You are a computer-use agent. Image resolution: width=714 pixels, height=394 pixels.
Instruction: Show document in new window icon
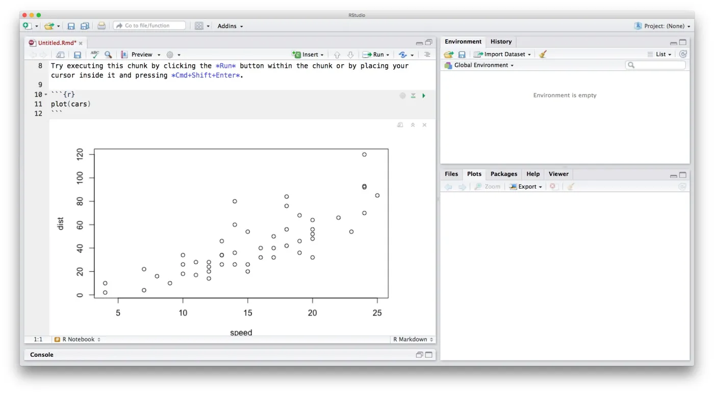coord(60,55)
